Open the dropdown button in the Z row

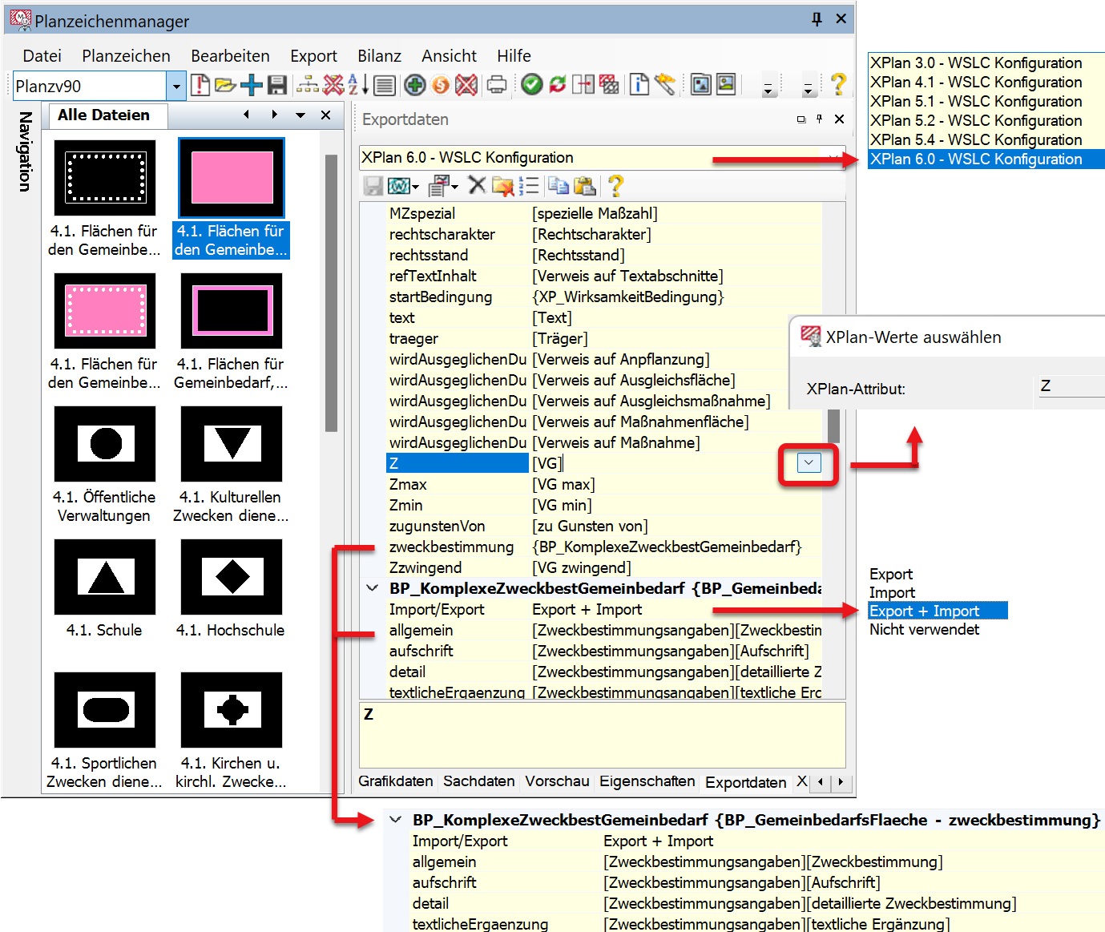tap(809, 463)
